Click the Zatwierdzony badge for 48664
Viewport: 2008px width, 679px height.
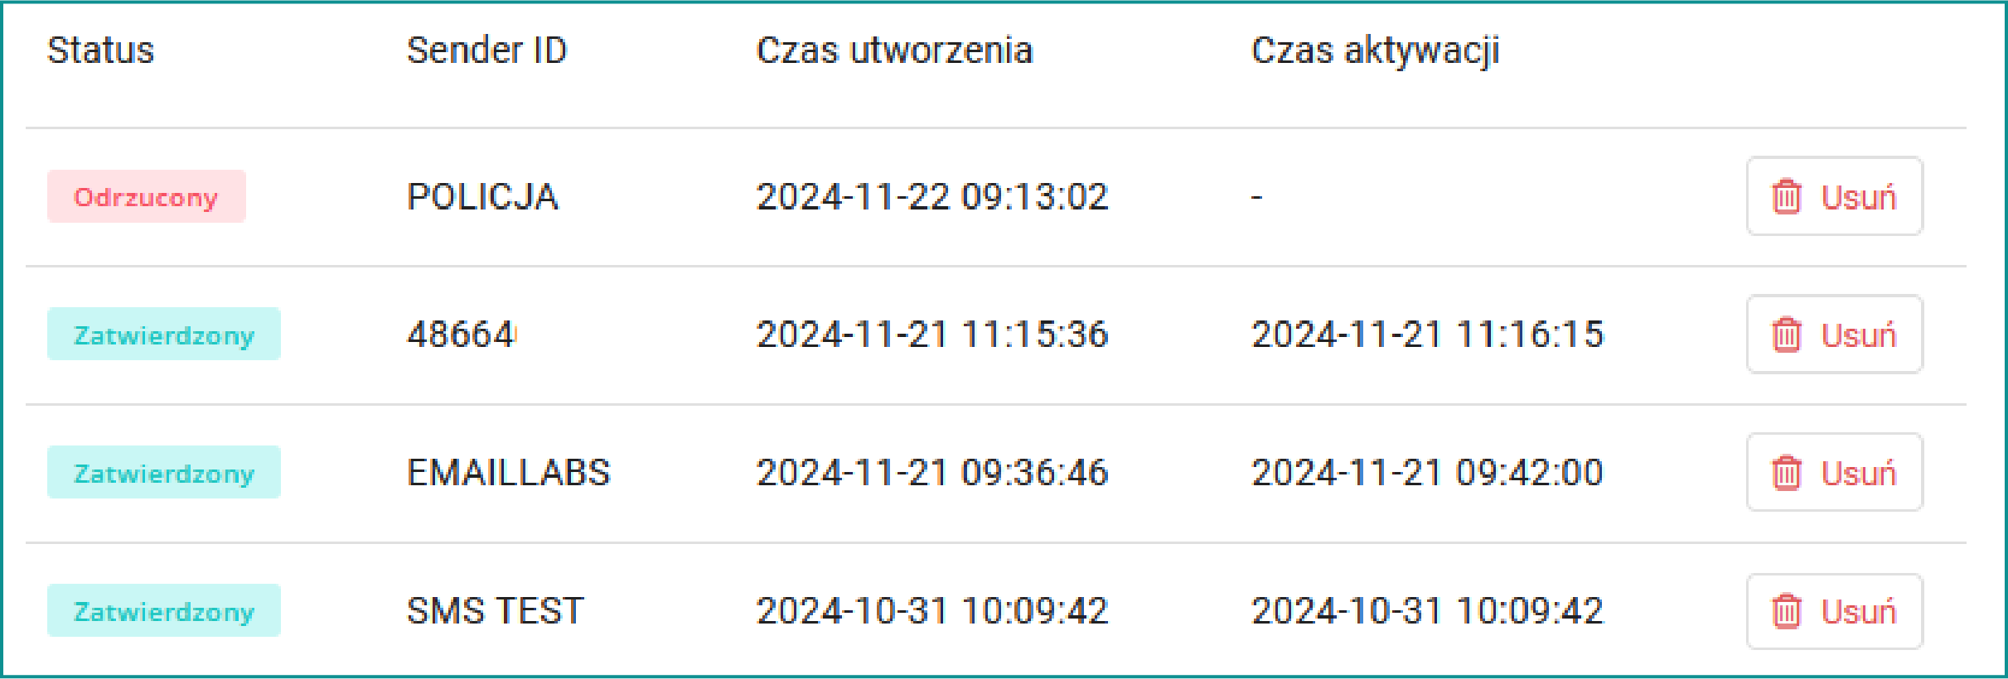pyautogui.click(x=163, y=335)
